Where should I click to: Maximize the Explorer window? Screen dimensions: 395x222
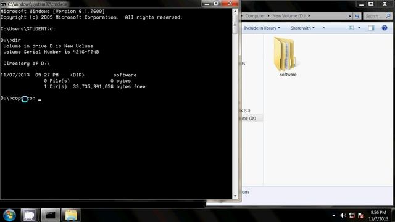(371, 4)
